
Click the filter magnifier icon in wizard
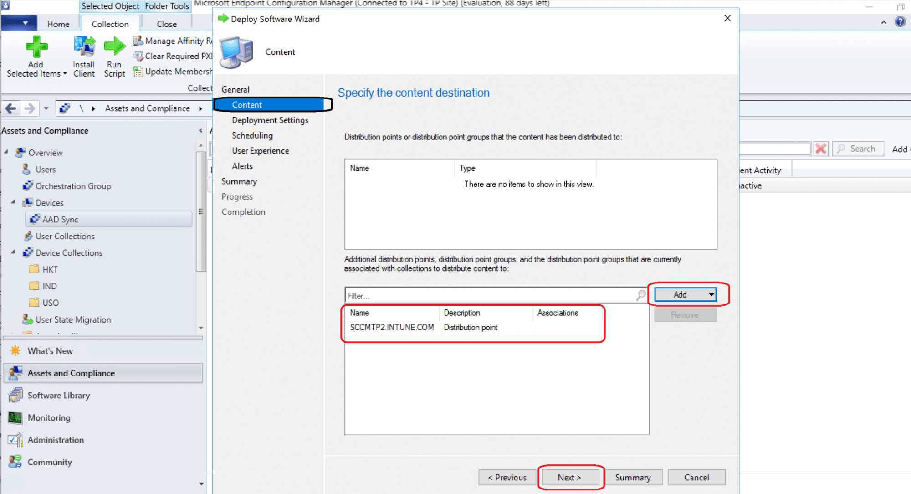point(641,295)
